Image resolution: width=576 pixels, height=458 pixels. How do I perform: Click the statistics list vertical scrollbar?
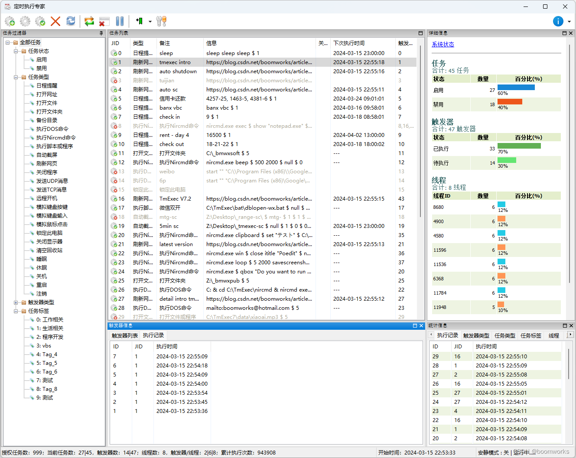pos(568,363)
